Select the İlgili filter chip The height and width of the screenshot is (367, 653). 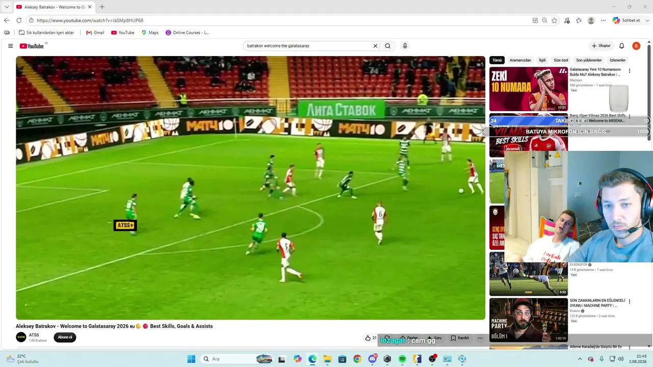point(542,60)
